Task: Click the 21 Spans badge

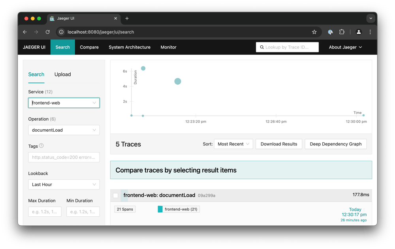Action: click(125, 209)
